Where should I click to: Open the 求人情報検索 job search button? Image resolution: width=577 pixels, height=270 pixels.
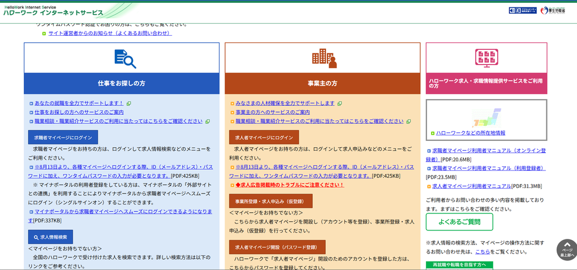coord(50,237)
